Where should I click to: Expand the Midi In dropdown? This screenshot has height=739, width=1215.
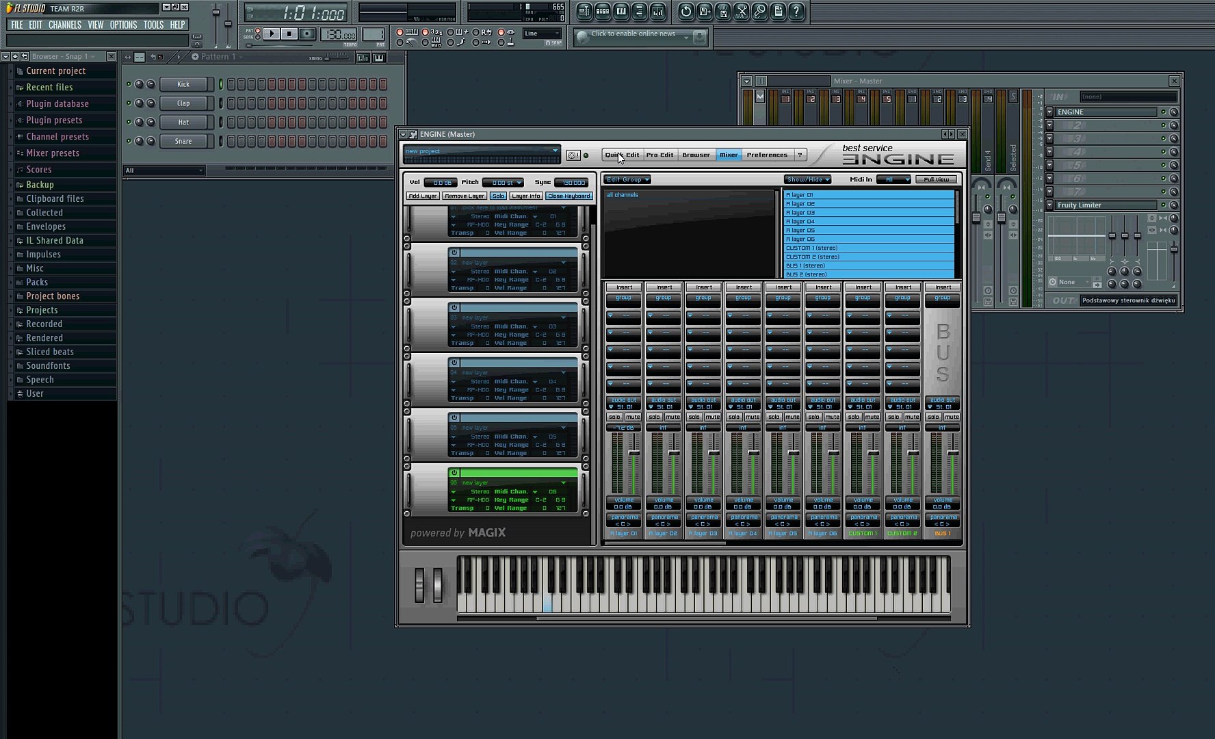tap(893, 180)
